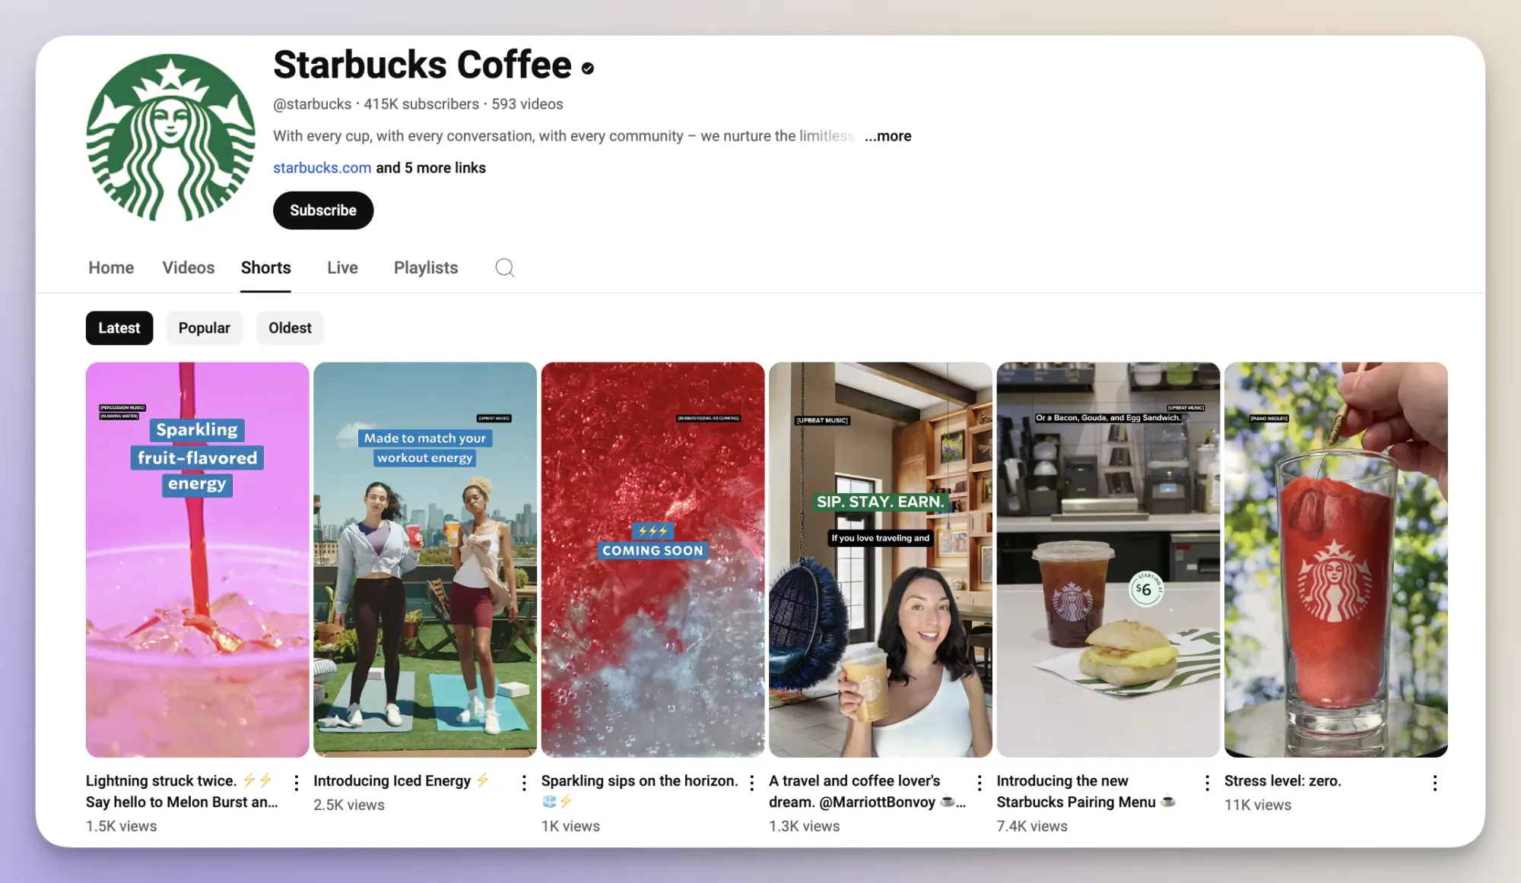
Task: Switch to the Videos tab
Action: point(189,267)
